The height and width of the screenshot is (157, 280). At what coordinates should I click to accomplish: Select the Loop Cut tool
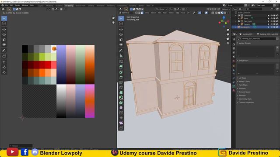(x=121, y=82)
